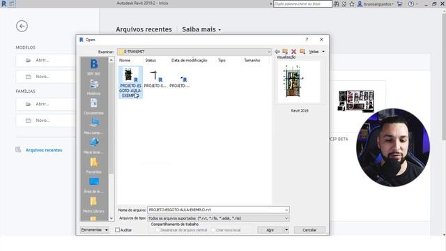Toggle Criar novo local checkbox
Image resolution: width=446 pixels, height=251 pixels.
(213, 230)
